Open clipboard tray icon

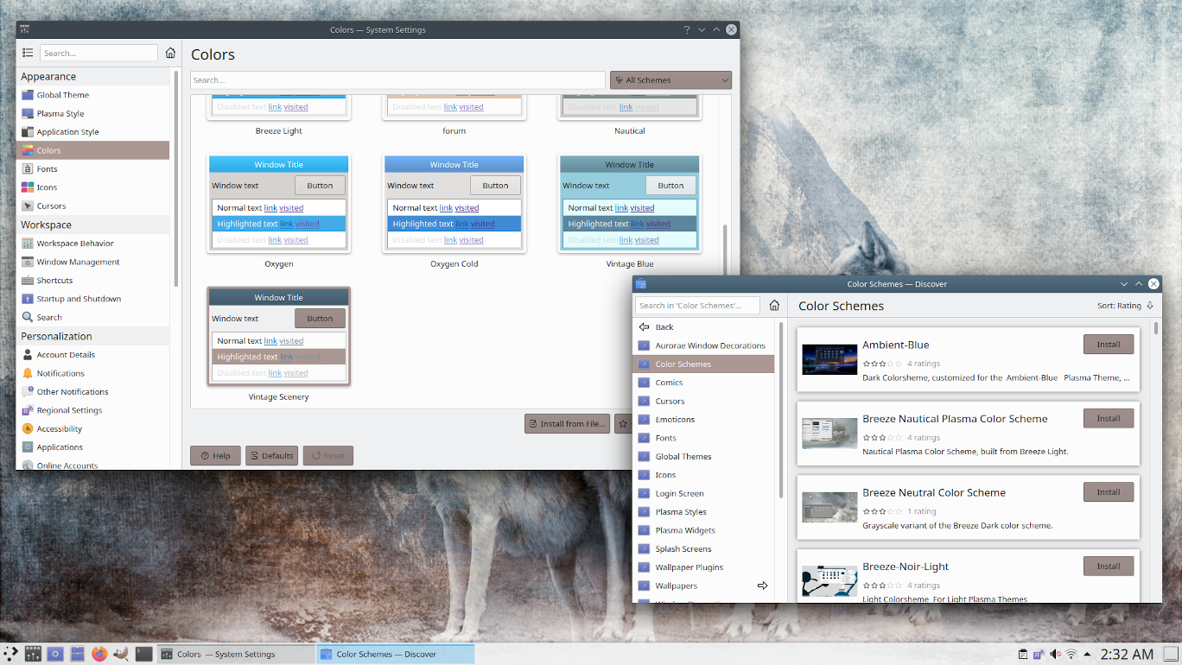pyautogui.click(x=1022, y=655)
